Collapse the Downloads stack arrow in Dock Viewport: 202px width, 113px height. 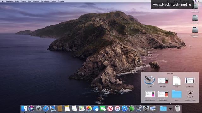(170, 109)
